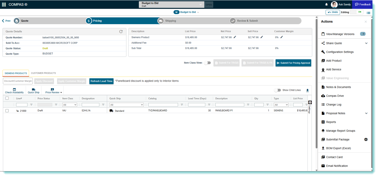Open Compas Drive

[x=332, y=96]
